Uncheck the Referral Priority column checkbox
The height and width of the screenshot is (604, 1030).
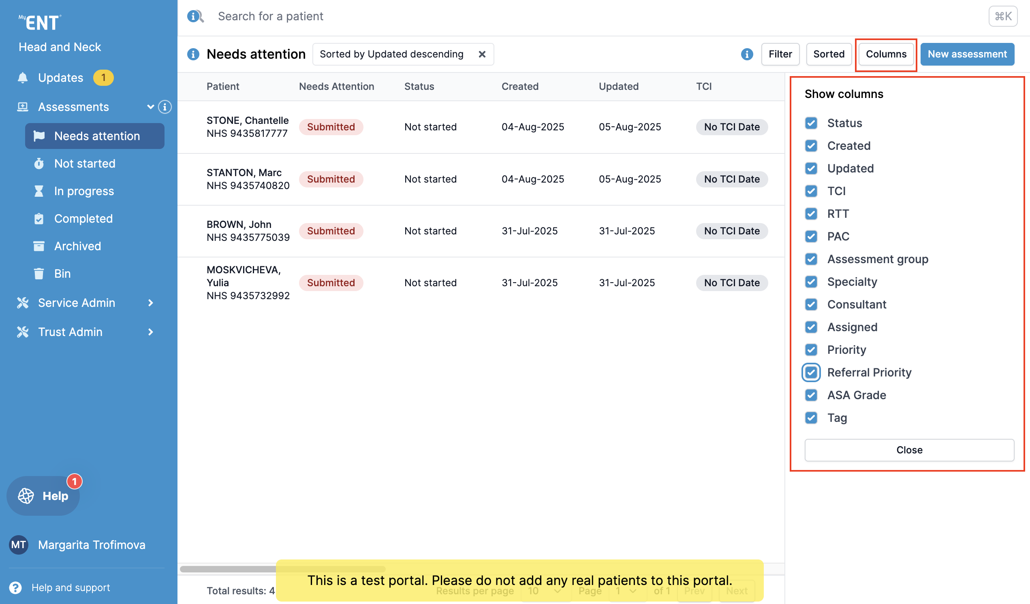811,372
